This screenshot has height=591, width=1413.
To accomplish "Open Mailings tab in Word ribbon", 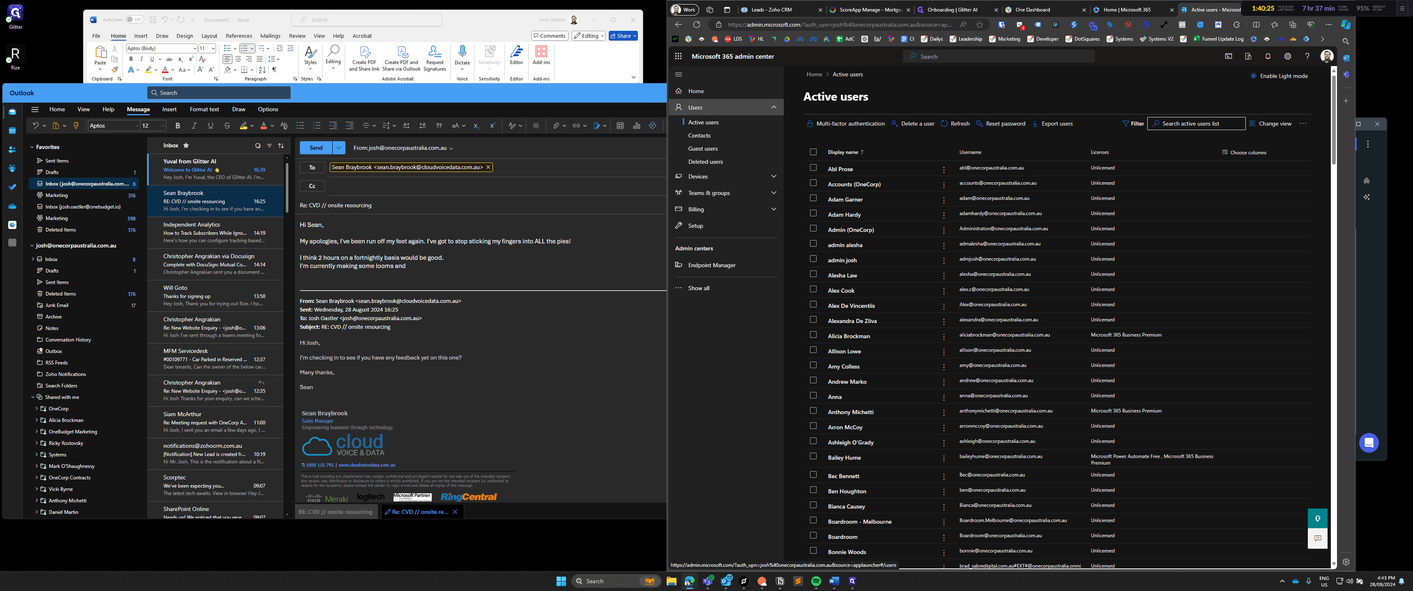I will (x=270, y=36).
